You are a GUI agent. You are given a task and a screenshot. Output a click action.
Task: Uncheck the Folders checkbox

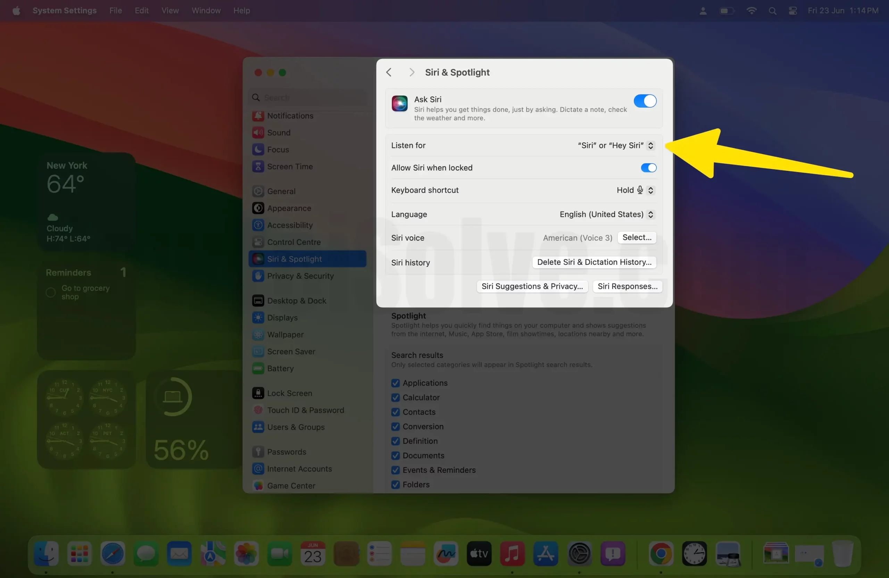(x=395, y=485)
